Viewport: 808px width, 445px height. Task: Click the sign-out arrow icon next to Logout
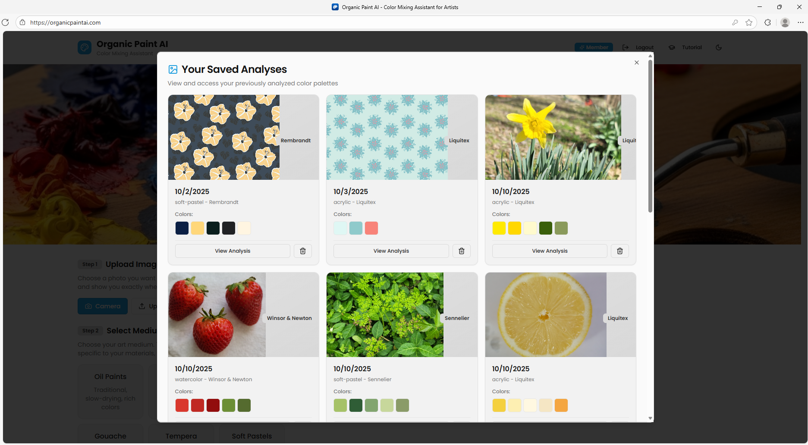pyautogui.click(x=626, y=47)
